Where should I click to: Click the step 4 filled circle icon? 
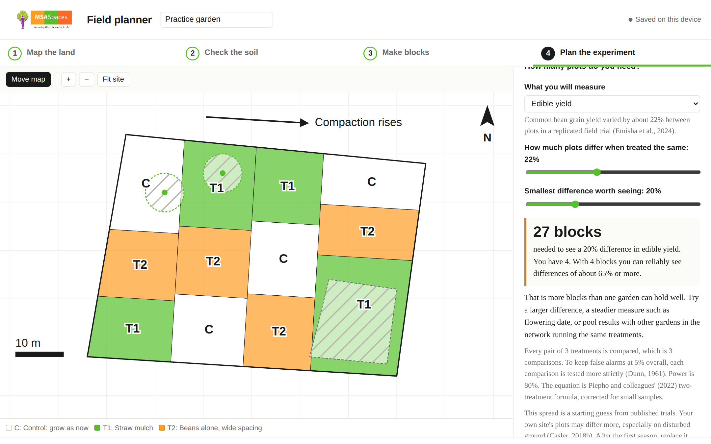pos(548,53)
